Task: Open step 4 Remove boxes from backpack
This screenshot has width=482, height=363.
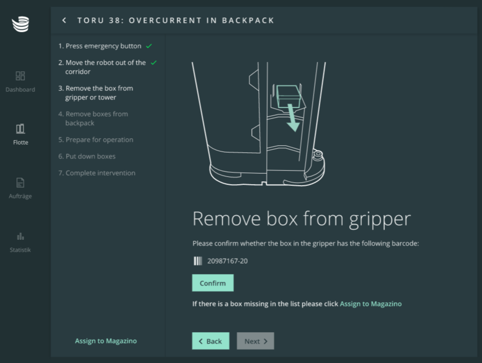Action: click(93, 119)
